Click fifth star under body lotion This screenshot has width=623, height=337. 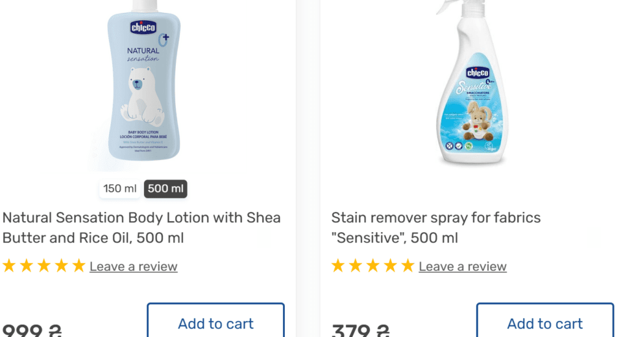(79, 266)
